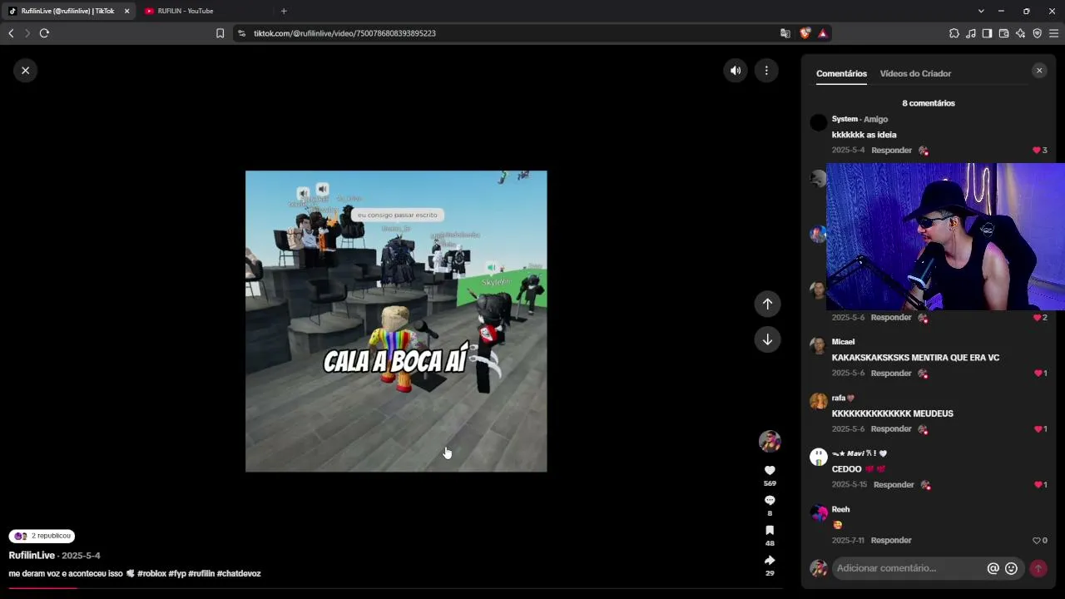Screen dimensions: 1065x599
Task: Toggle the browser sidebar panel
Action: (987, 33)
